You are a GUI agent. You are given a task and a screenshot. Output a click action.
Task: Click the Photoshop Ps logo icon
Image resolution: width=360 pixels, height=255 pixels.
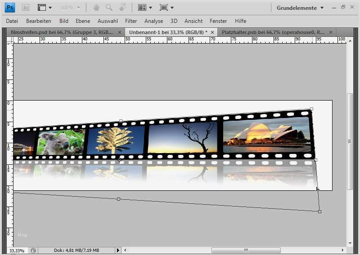10,8
